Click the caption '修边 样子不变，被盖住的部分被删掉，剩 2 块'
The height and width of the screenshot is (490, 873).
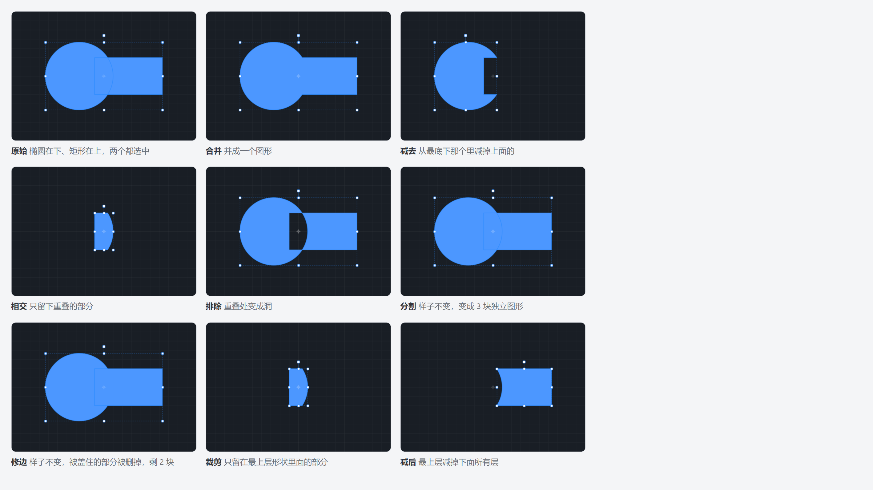coord(93,462)
